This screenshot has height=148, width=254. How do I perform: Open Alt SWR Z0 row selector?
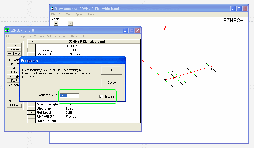click(31, 117)
